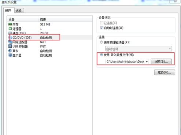
Task: Select 使用物理驱动器(P) radio button
Action: pos(101,42)
